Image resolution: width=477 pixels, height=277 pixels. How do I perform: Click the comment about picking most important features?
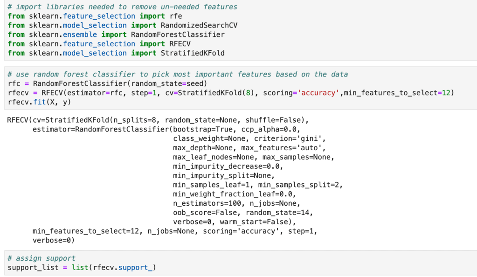pyautogui.click(x=178, y=74)
